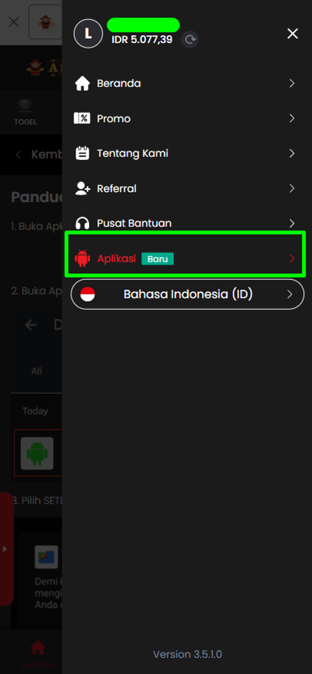
Task: Open the Bahasa Indonesia language selector
Action: point(188,294)
